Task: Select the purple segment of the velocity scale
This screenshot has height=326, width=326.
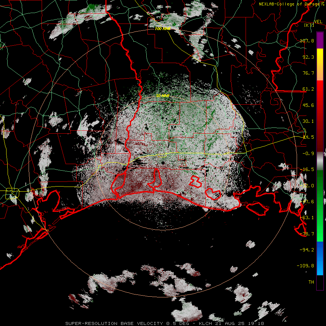Action: [x=320, y=40]
